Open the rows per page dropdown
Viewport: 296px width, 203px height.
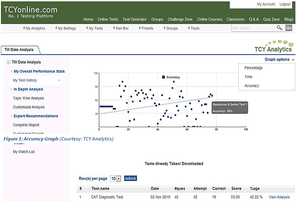point(115,178)
